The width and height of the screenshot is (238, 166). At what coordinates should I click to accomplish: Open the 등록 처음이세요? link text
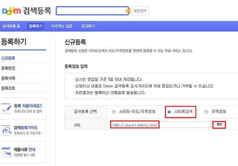28,106
